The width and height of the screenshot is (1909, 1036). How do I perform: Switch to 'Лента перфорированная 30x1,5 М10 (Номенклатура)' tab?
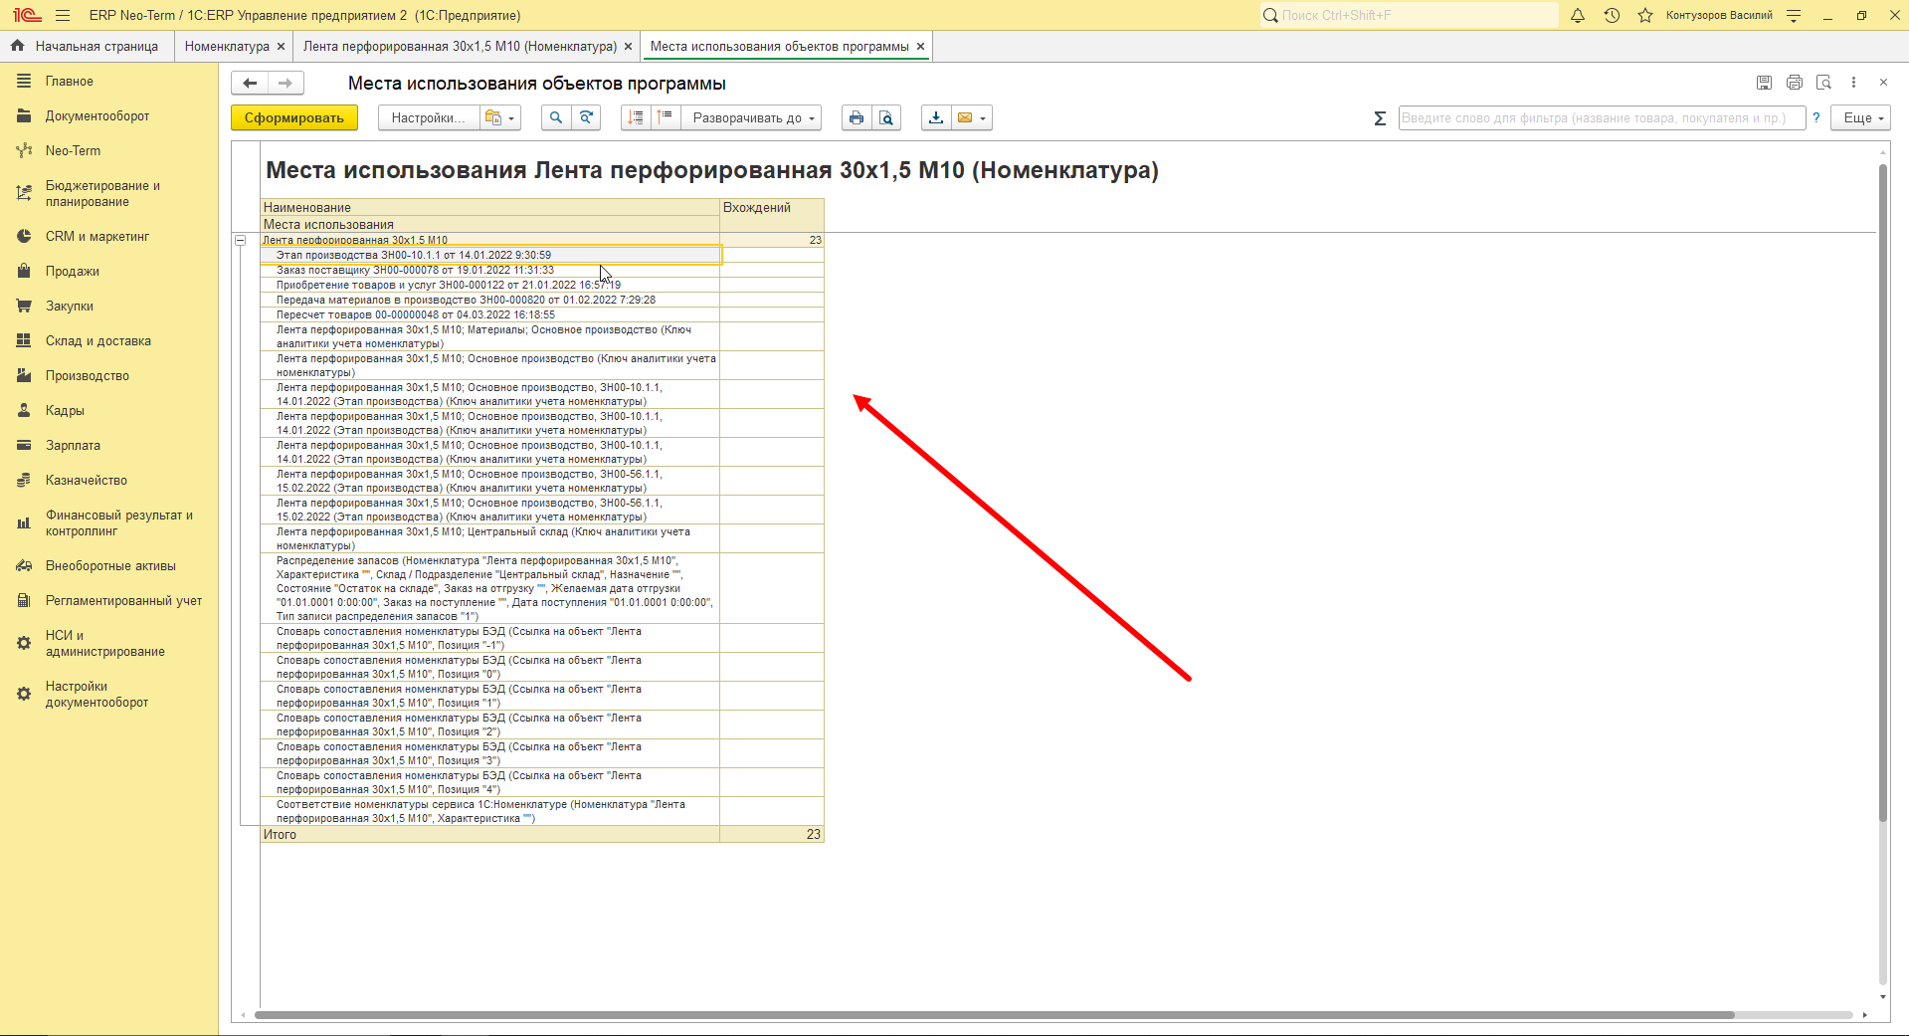coord(461,47)
